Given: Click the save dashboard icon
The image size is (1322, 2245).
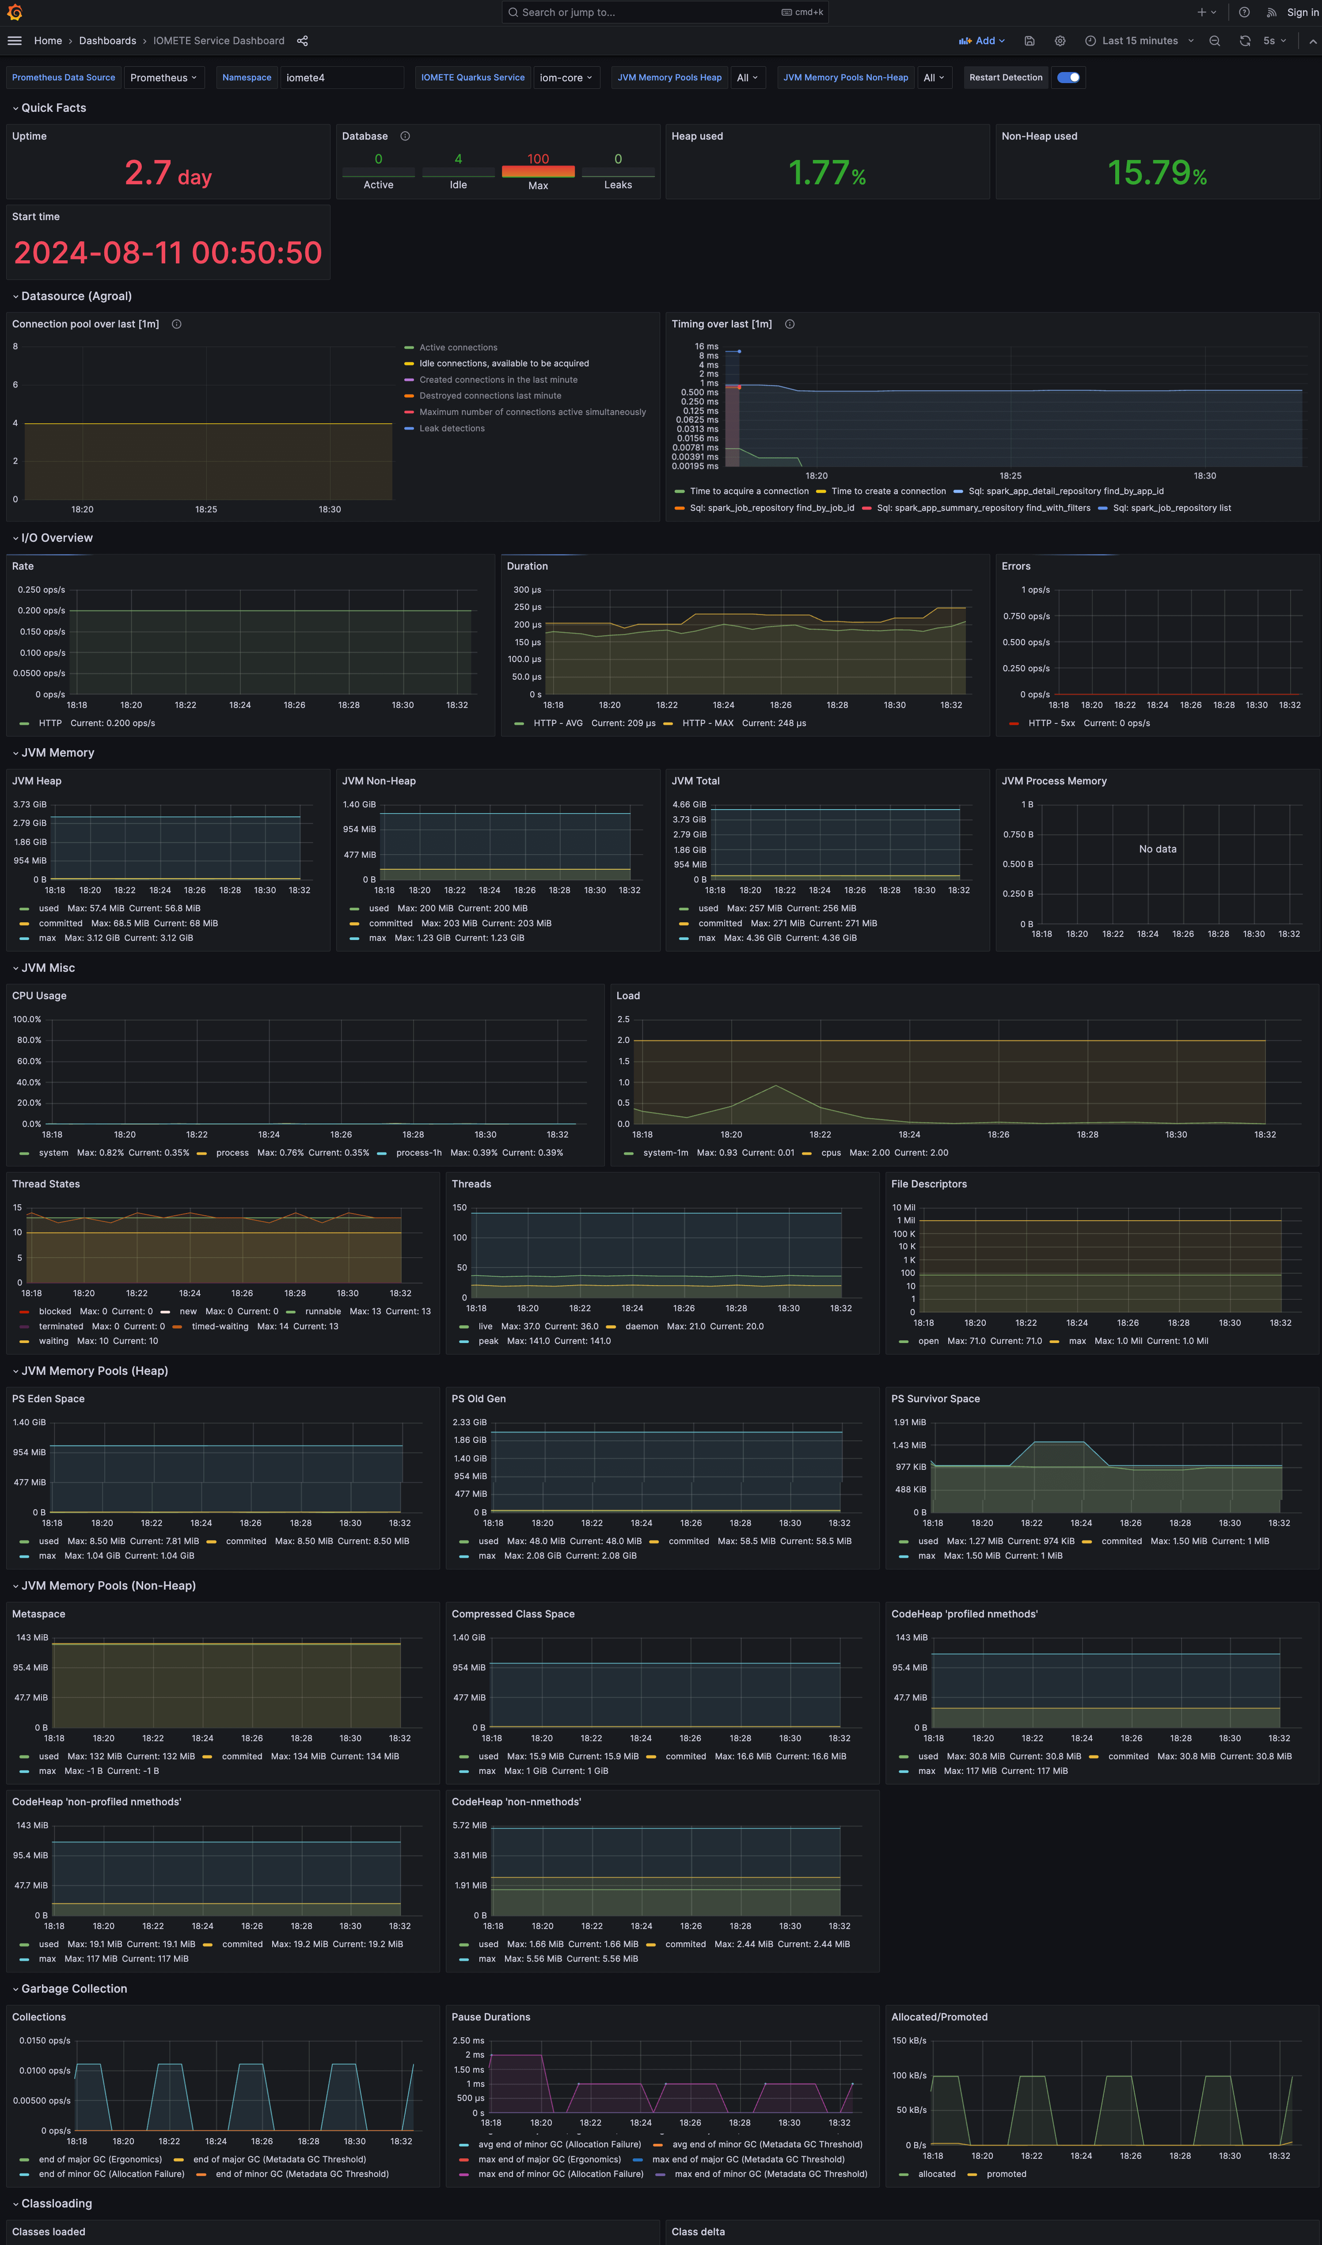Looking at the screenshot, I should click(1030, 41).
